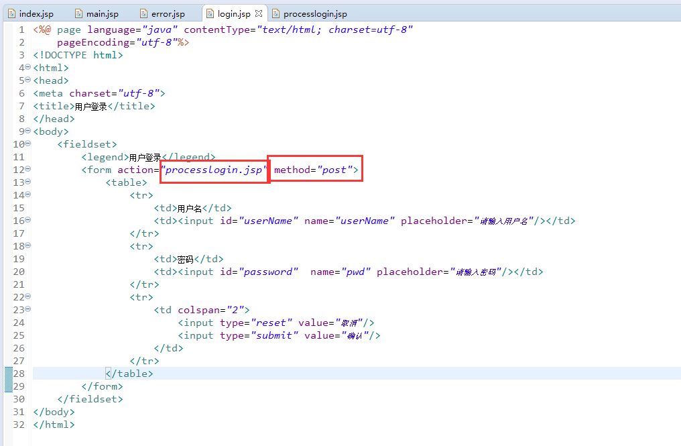Click the main.jsp file icon
Image resolution: width=681 pixels, height=446 pixels.
[78, 14]
